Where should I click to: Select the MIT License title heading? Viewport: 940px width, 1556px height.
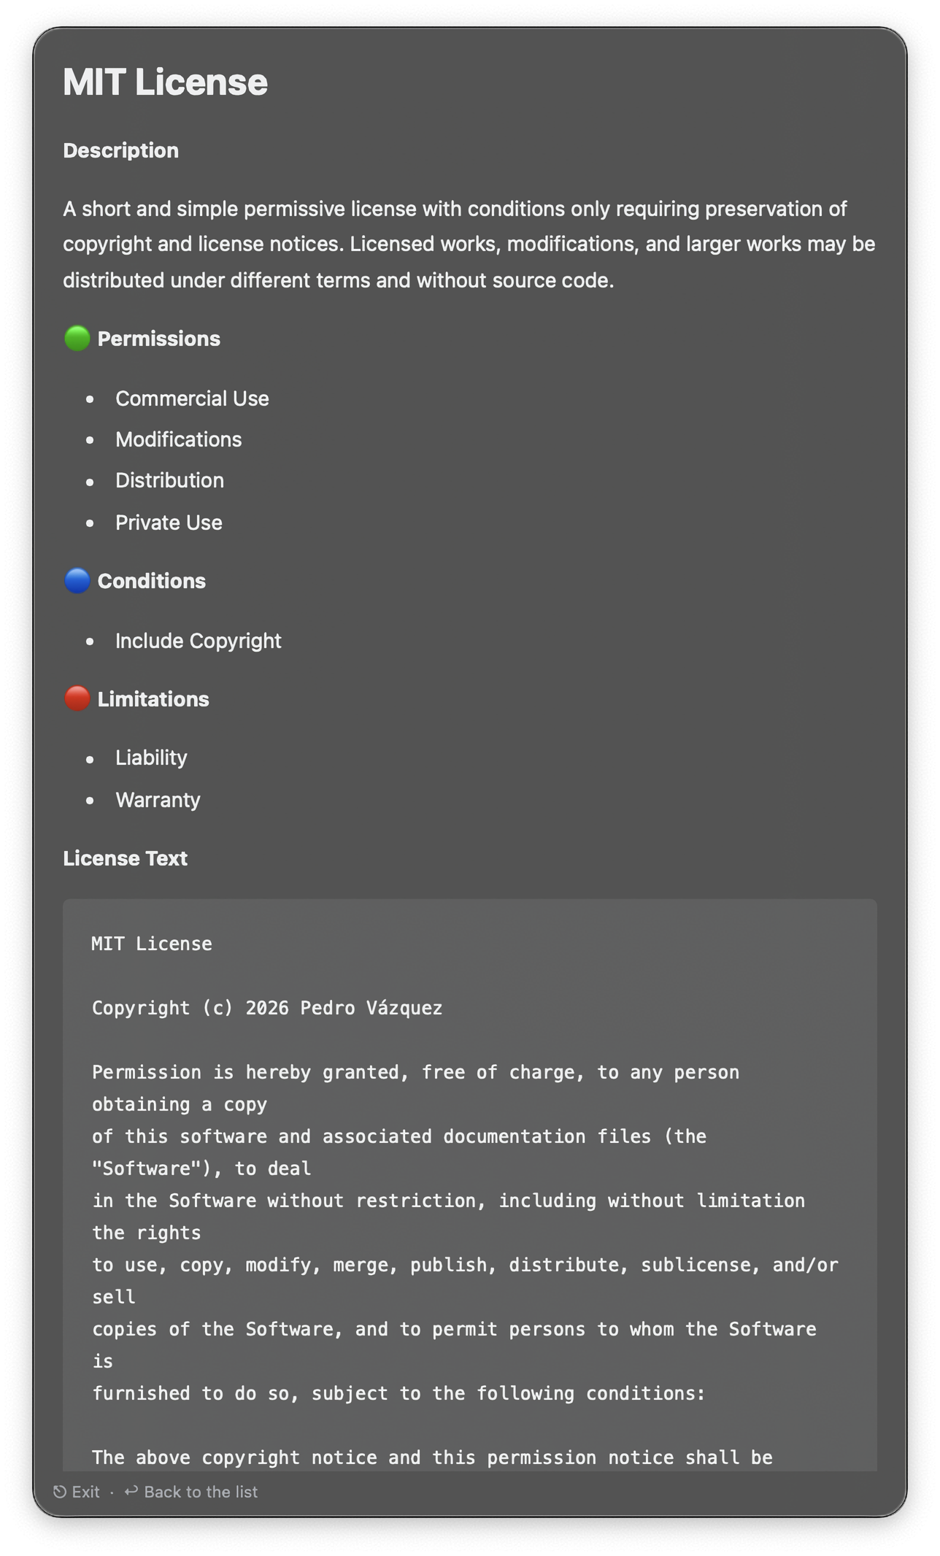click(x=166, y=82)
